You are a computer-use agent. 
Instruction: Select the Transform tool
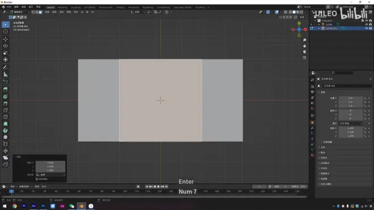(6, 59)
